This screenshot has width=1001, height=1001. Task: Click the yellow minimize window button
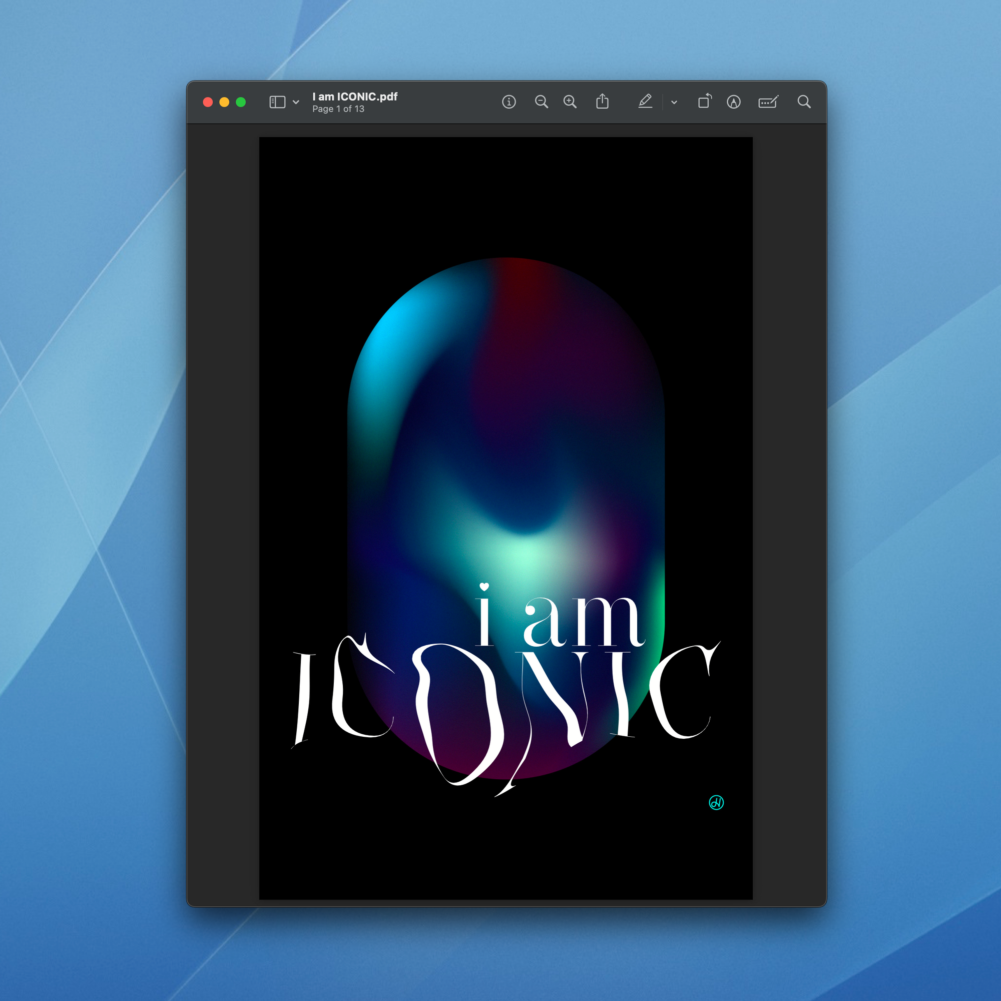(x=224, y=102)
